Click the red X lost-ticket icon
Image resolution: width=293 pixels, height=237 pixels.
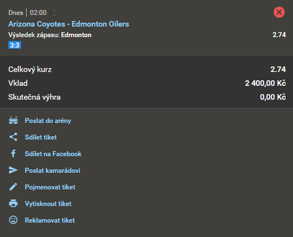pos(279,12)
